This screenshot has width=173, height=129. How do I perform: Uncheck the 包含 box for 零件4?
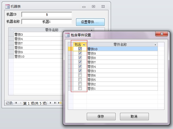click(x=80, y=66)
